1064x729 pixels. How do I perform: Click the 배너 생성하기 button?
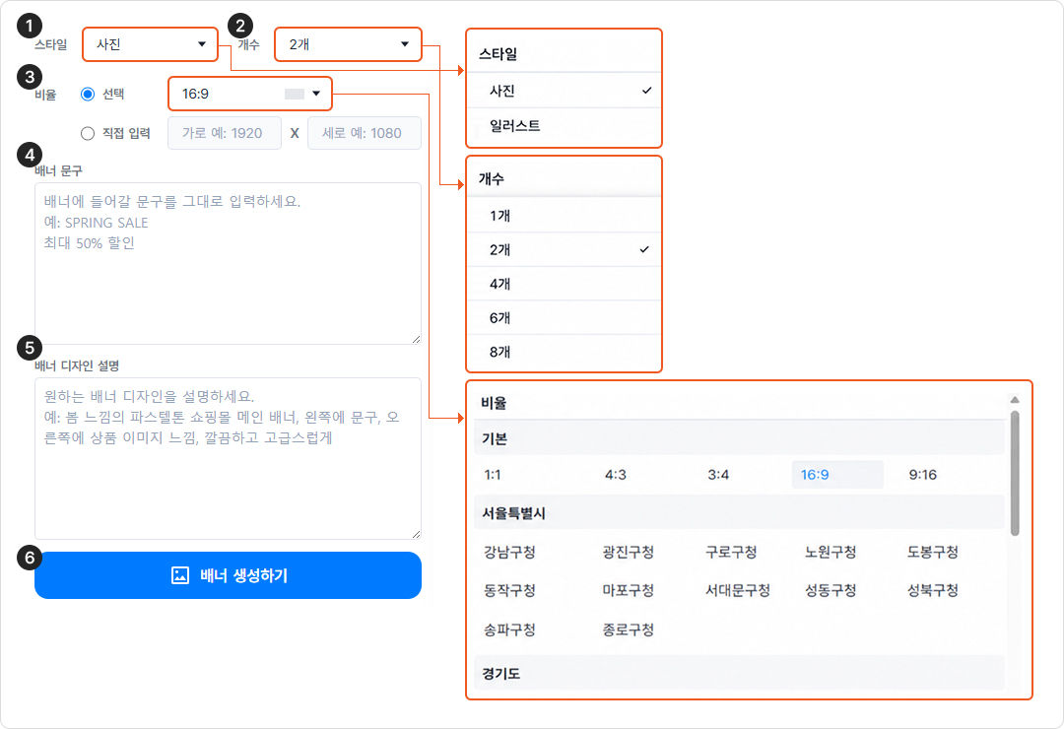coord(228,575)
